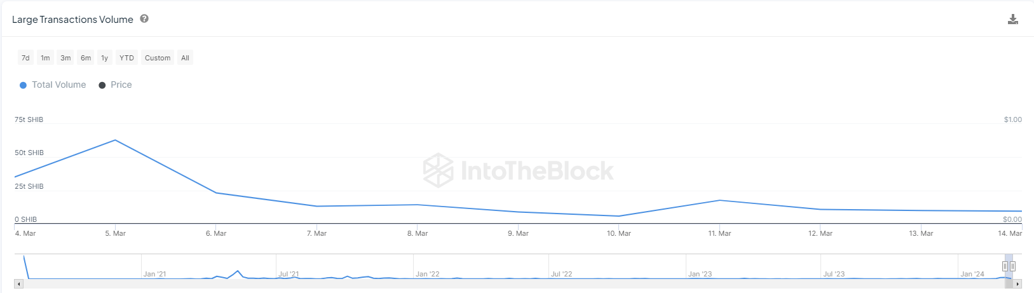This screenshot has width=1034, height=293.
Task: Show the 1y time range
Action: [x=105, y=58]
